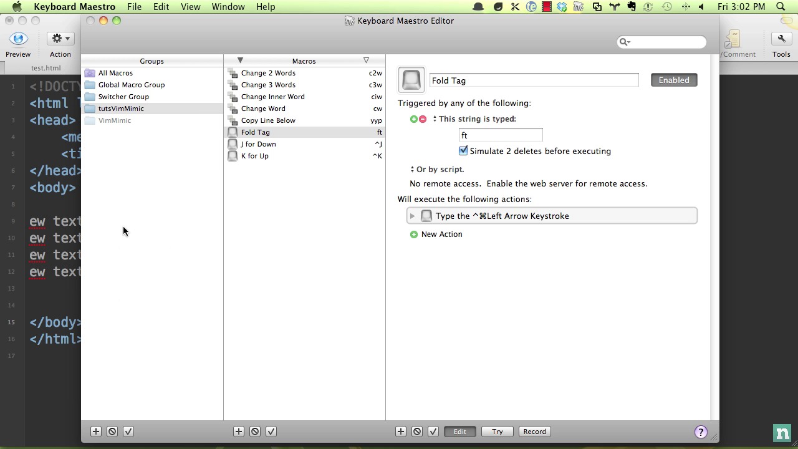
Task: Select the All Macros group folder icon
Action: coord(90,73)
